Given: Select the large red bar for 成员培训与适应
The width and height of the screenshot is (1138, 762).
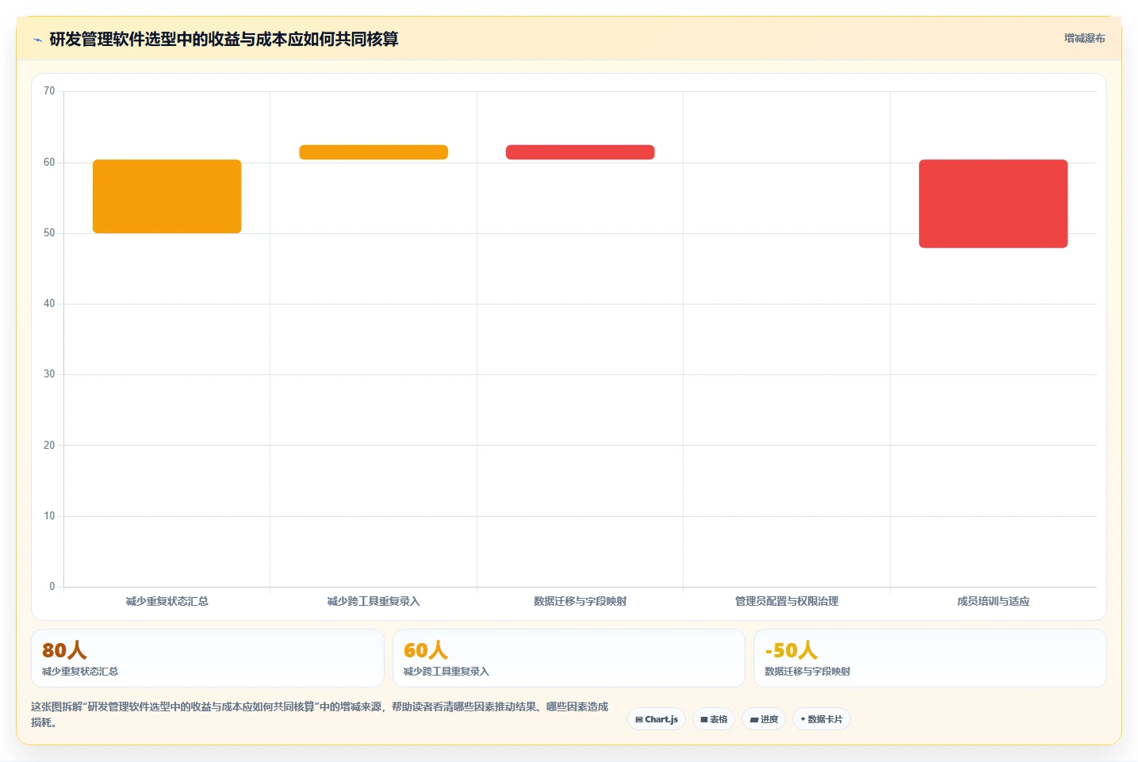Looking at the screenshot, I should pos(994,204).
